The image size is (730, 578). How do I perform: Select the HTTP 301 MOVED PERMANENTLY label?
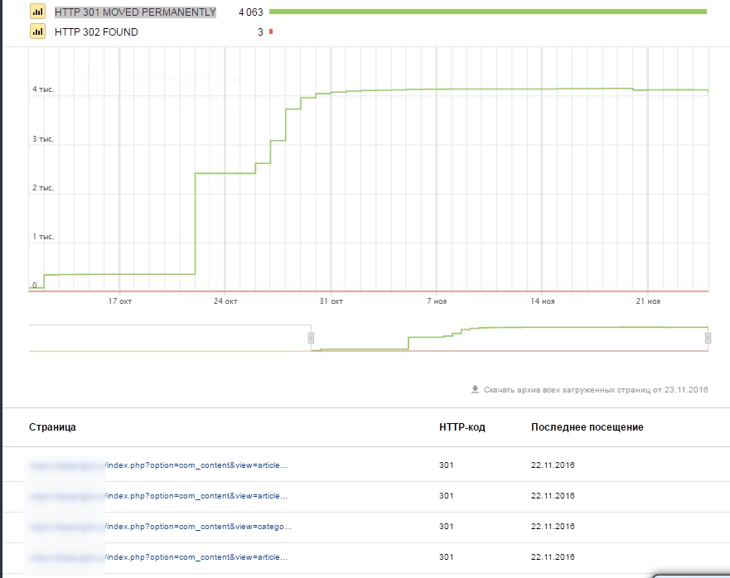click(135, 12)
